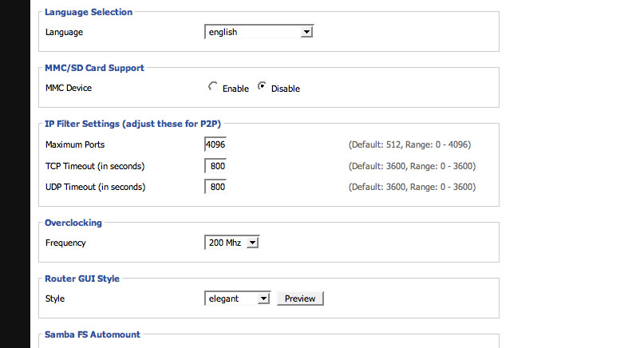Click the Preview button
Image resolution: width=624 pixels, height=348 pixels.
pos(300,299)
